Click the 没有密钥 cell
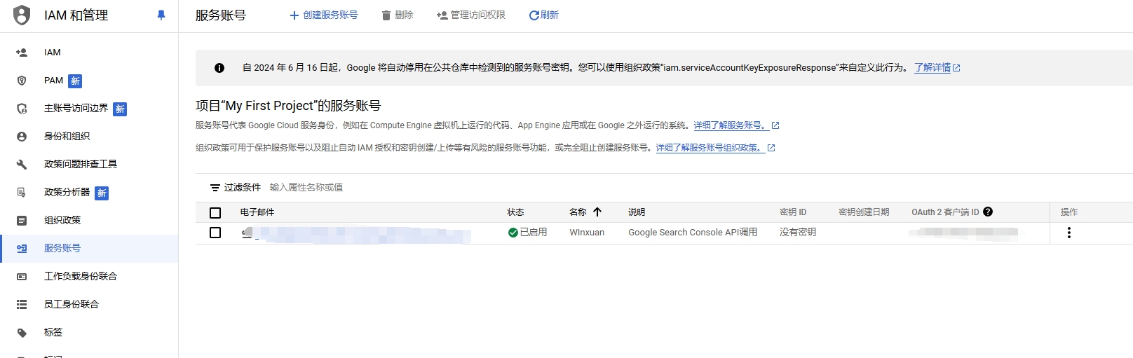 [798, 233]
